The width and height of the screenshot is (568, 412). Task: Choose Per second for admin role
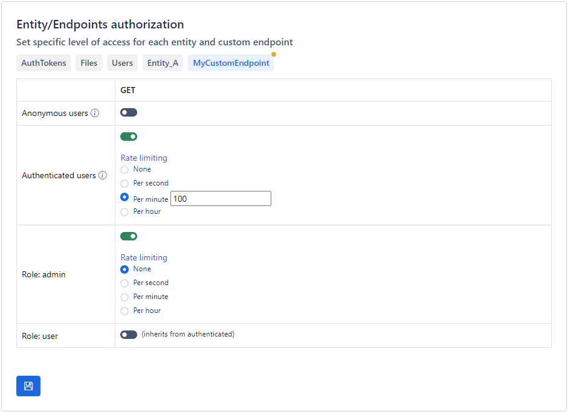(x=124, y=283)
